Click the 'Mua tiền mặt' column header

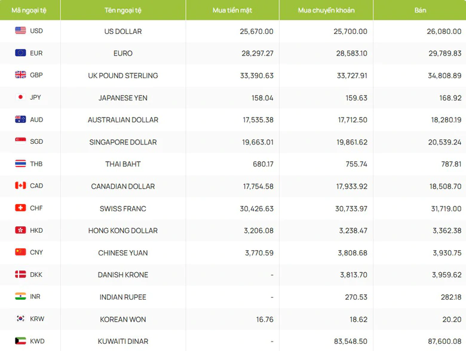pos(232,10)
